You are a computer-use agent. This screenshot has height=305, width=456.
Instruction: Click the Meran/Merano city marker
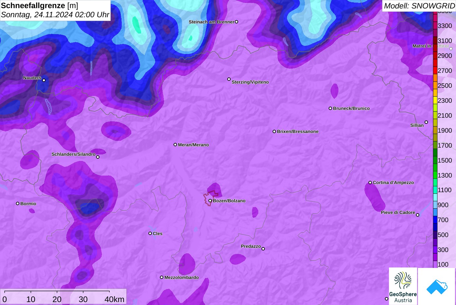(x=175, y=144)
